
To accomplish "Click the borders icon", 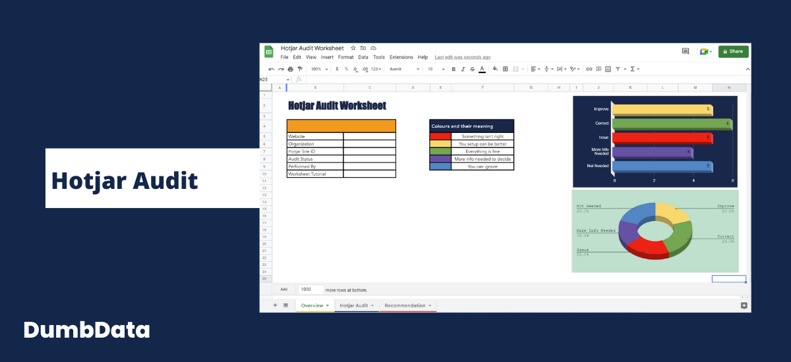I will pyautogui.click(x=506, y=69).
